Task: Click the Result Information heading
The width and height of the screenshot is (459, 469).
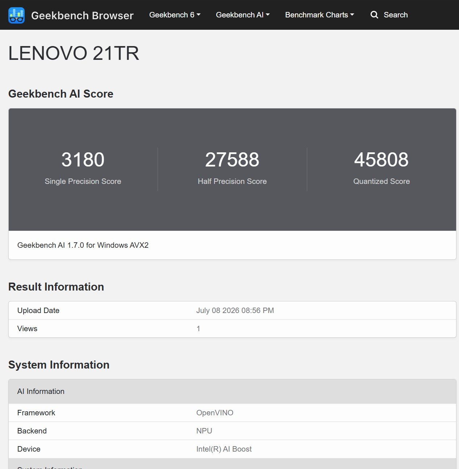Action: [x=56, y=287]
